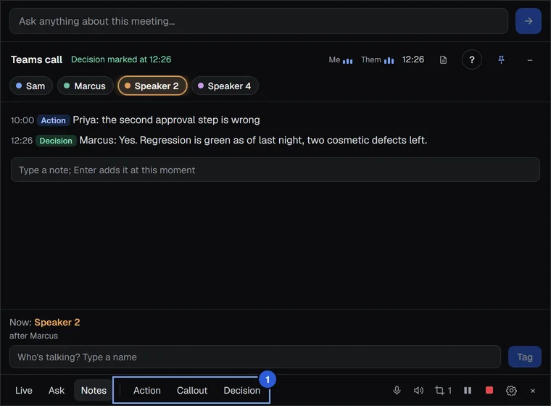This screenshot has width=551, height=406.
Task: Open settings gear icon
Action: click(x=511, y=391)
